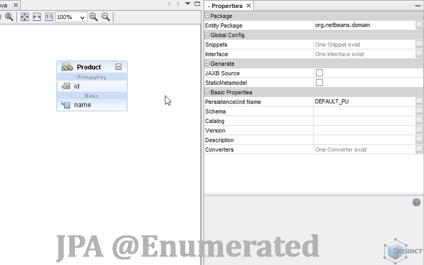
Task: Click the fit width toolbar icon
Action: click(37, 17)
